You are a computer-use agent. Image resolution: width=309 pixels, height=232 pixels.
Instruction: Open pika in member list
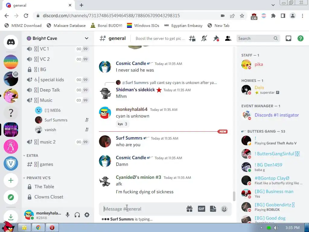pos(272,64)
